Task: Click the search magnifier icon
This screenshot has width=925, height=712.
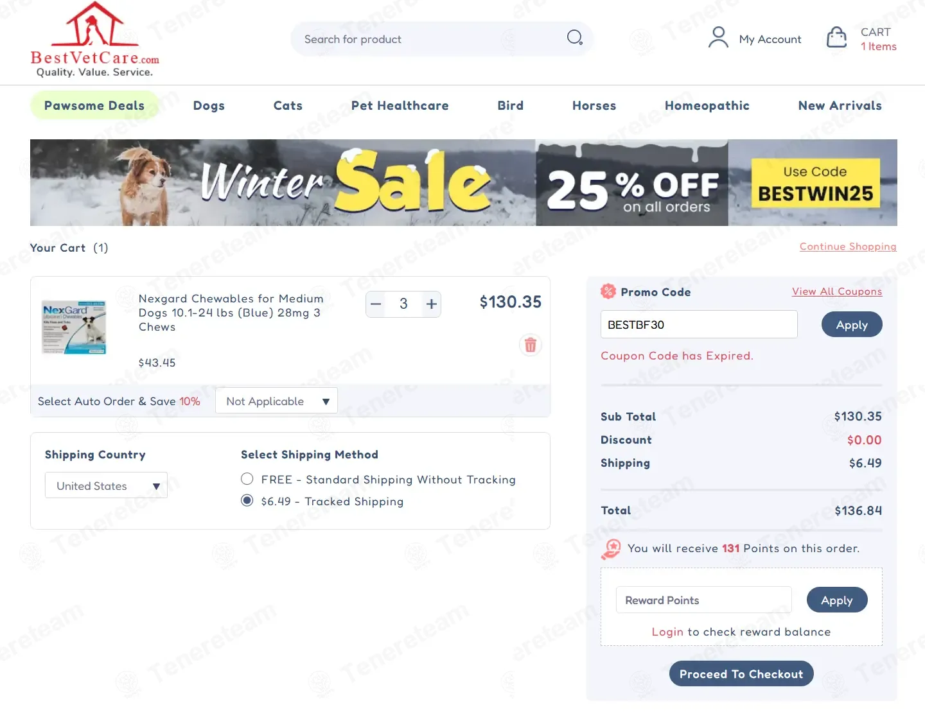Action: coord(575,38)
